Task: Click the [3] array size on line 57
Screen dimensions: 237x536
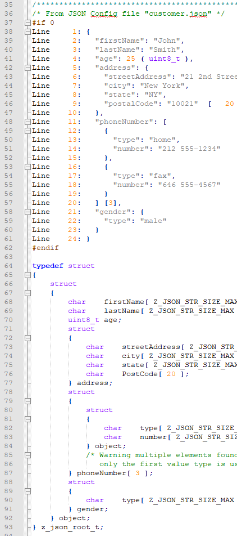Action: point(111,203)
